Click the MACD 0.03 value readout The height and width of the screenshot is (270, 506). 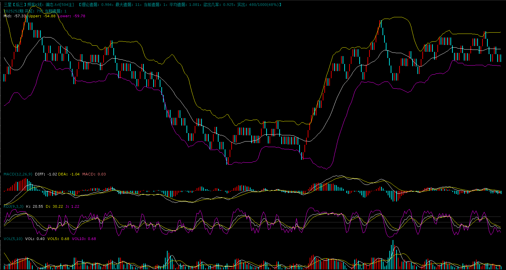pos(94,174)
